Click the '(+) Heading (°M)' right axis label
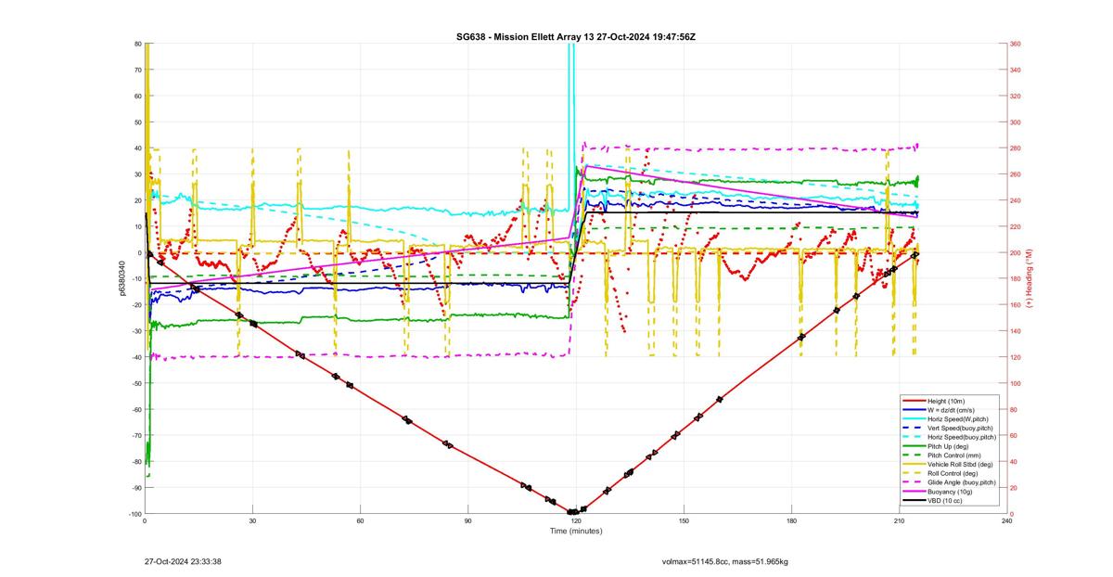This screenshot has height=577, width=1113. tap(1029, 278)
